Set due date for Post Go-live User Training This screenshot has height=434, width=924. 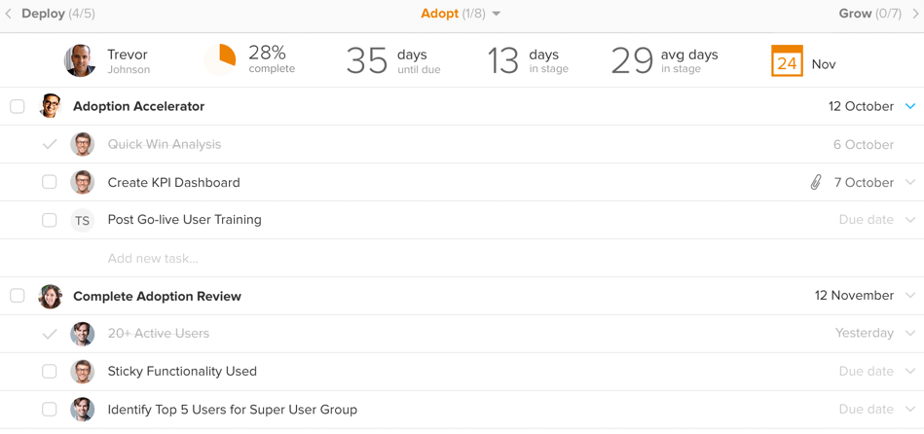pyautogui.click(x=866, y=220)
